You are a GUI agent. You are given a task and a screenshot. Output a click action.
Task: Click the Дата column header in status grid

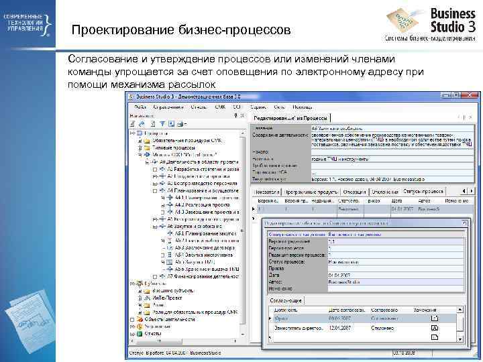pyautogui.click(x=403, y=201)
